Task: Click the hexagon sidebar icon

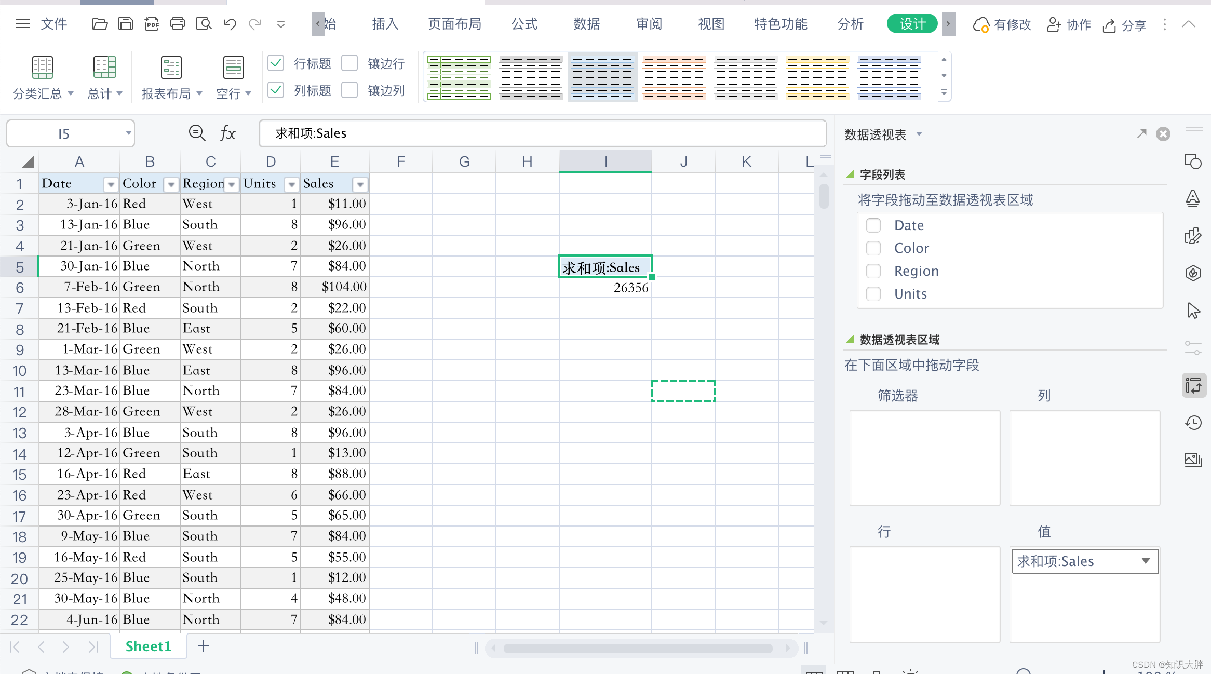Action: pyautogui.click(x=1193, y=273)
